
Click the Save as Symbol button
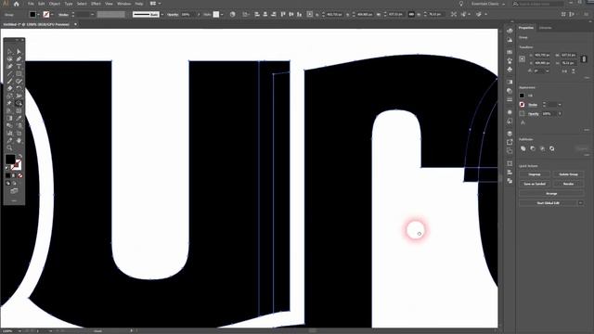pyautogui.click(x=535, y=184)
